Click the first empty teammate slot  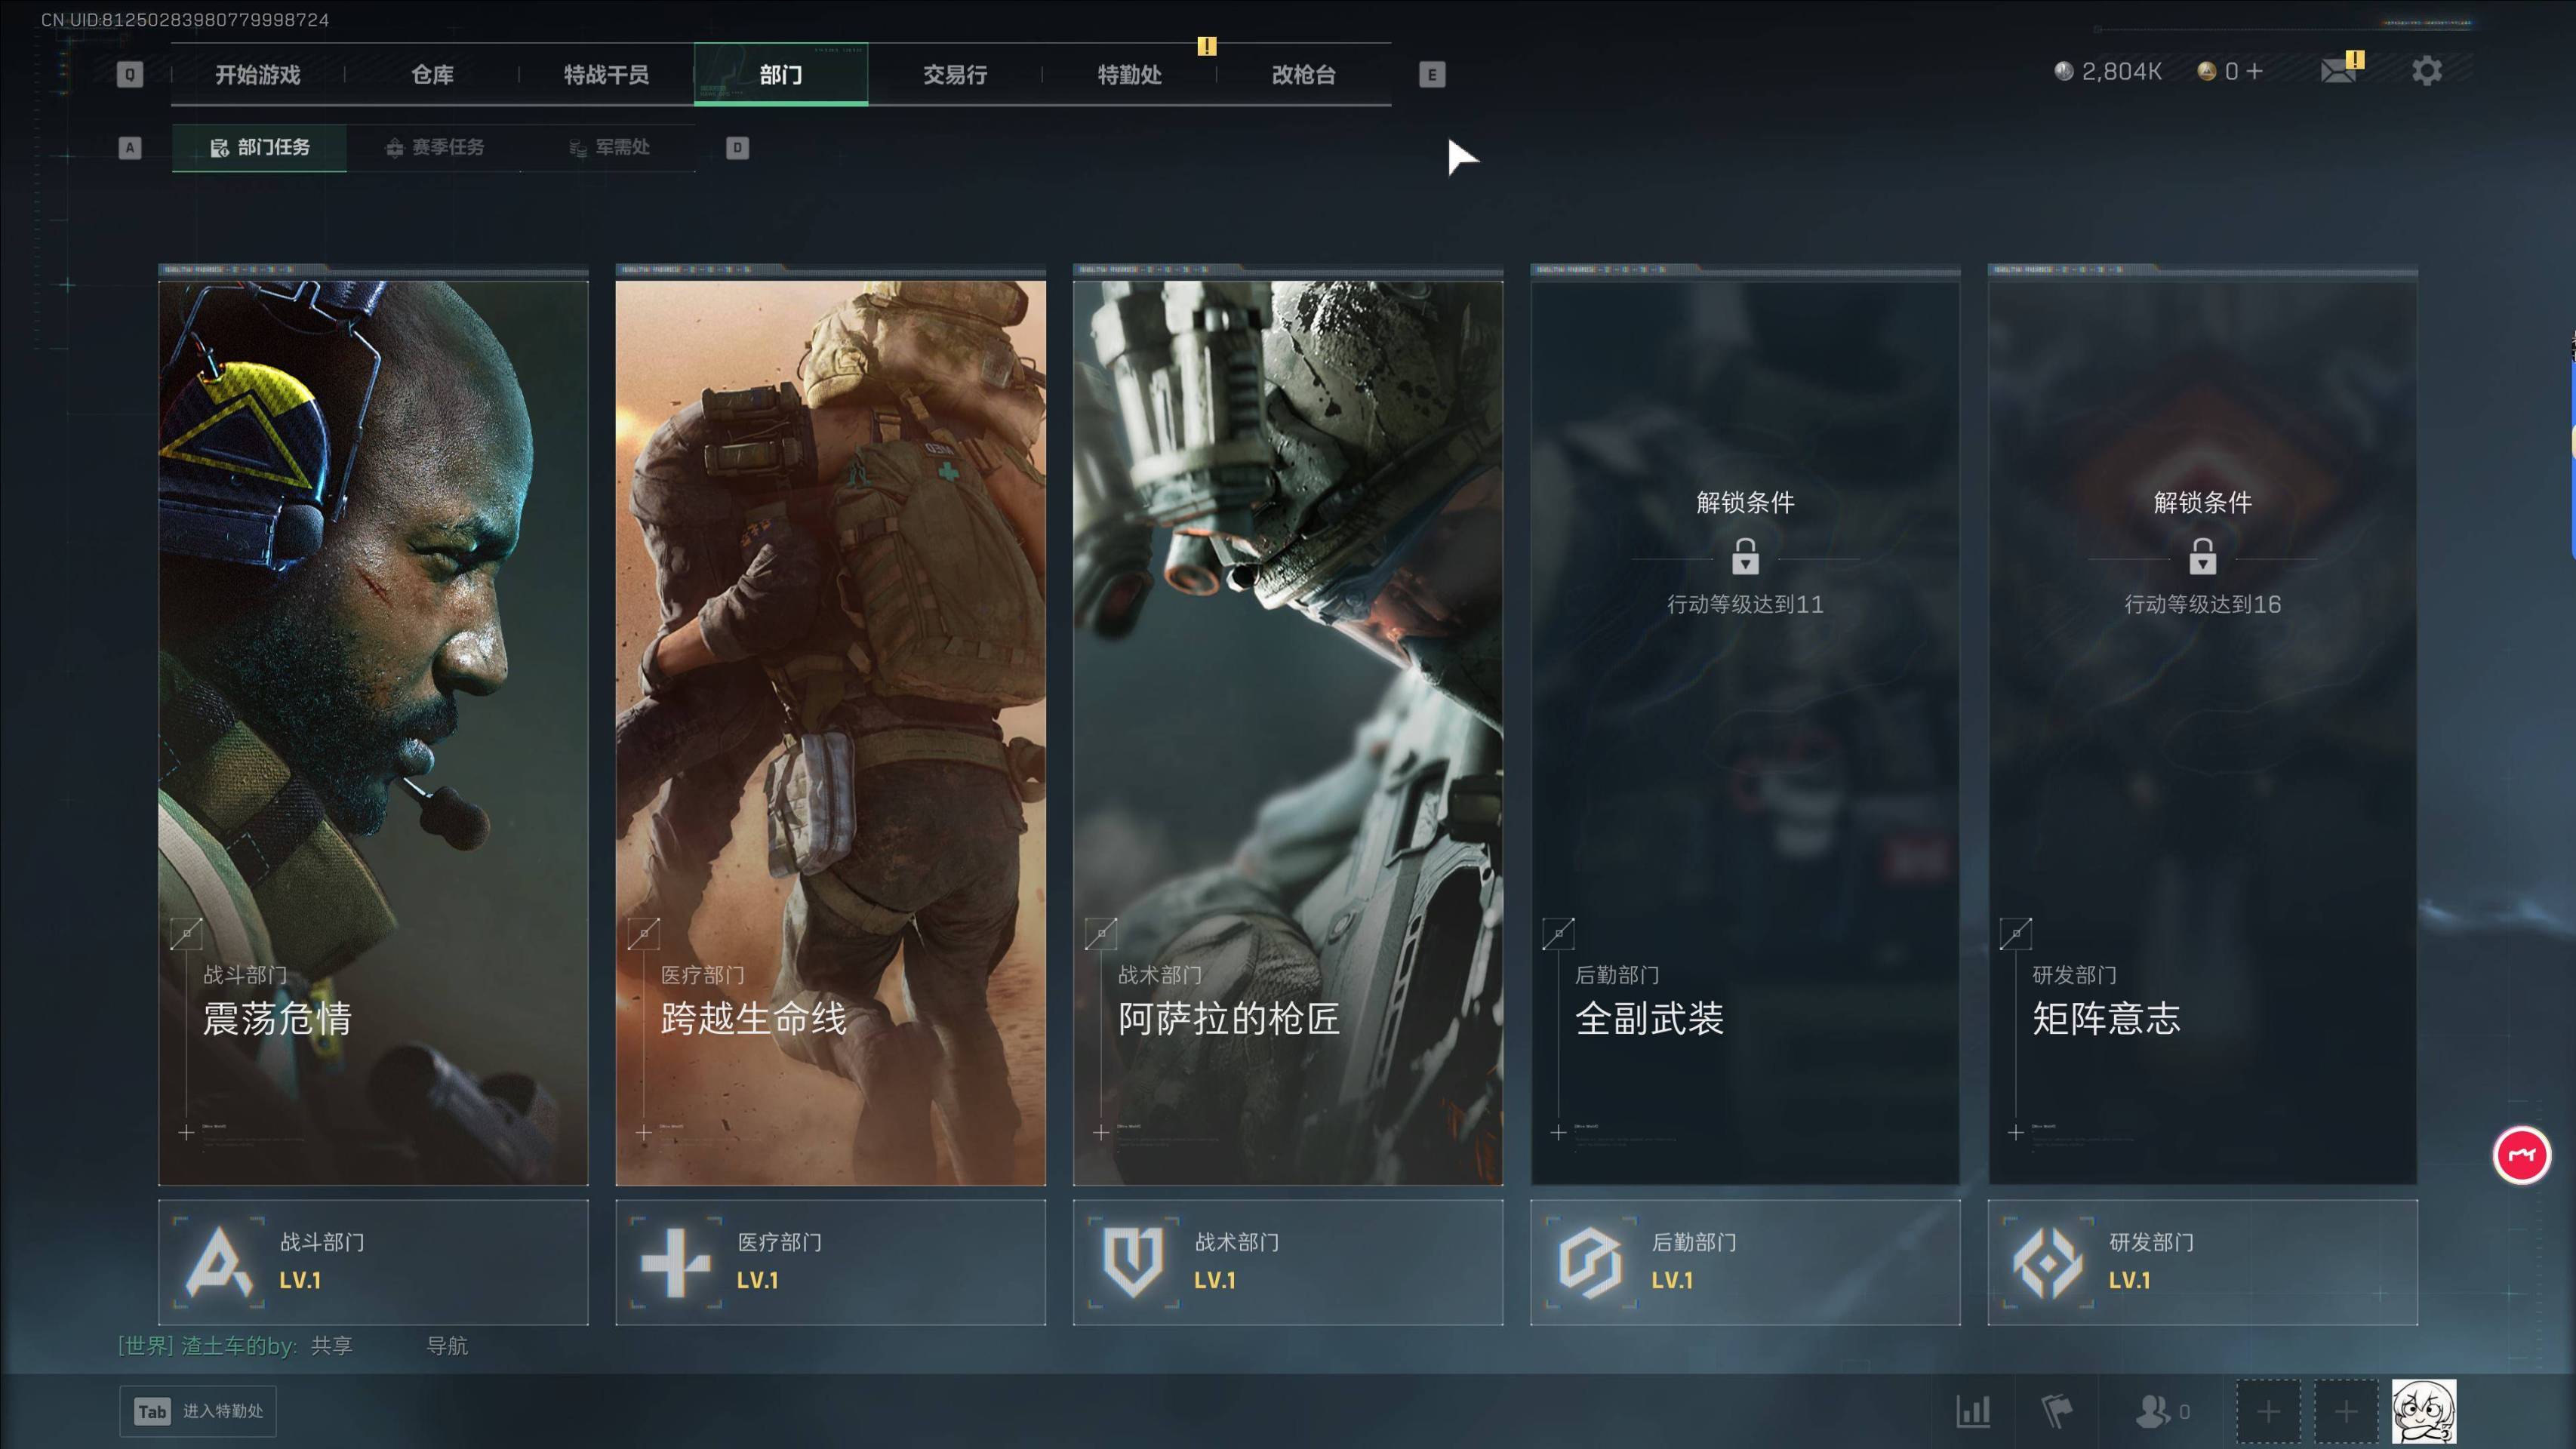pyautogui.click(x=2268, y=1411)
